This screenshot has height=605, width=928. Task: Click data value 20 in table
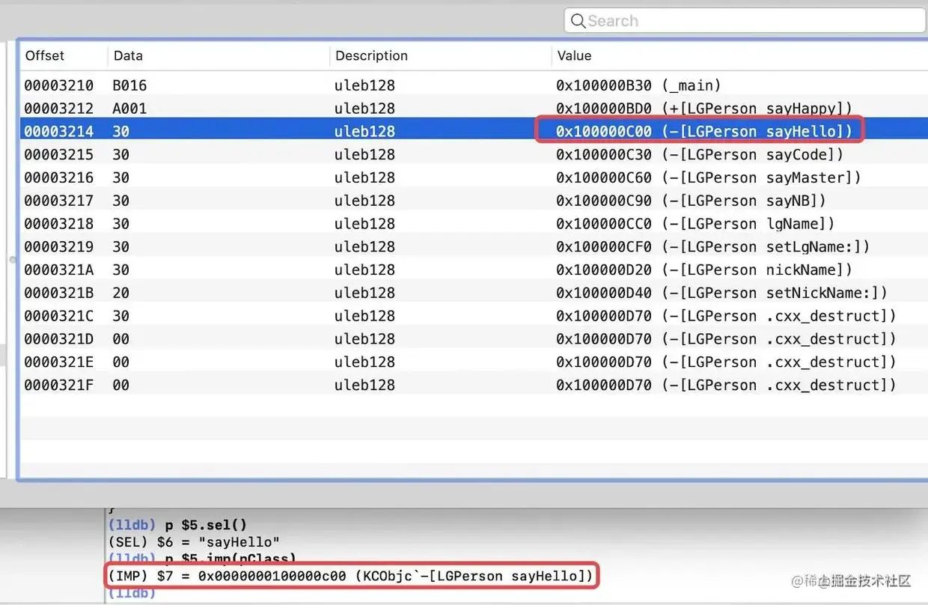120,293
